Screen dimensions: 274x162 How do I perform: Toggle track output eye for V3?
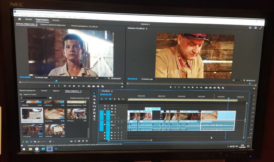[x=115, y=106]
